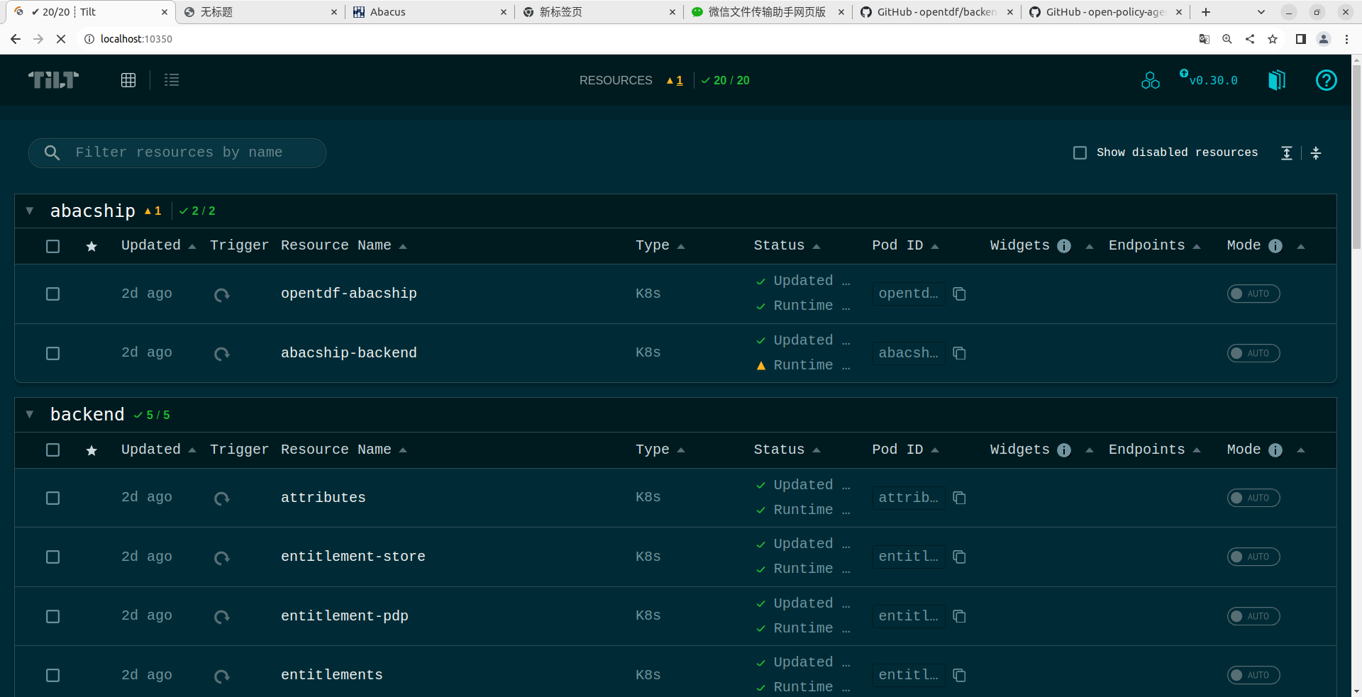Switch to detail list view icon
The image size is (1362, 697).
(x=172, y=80)
